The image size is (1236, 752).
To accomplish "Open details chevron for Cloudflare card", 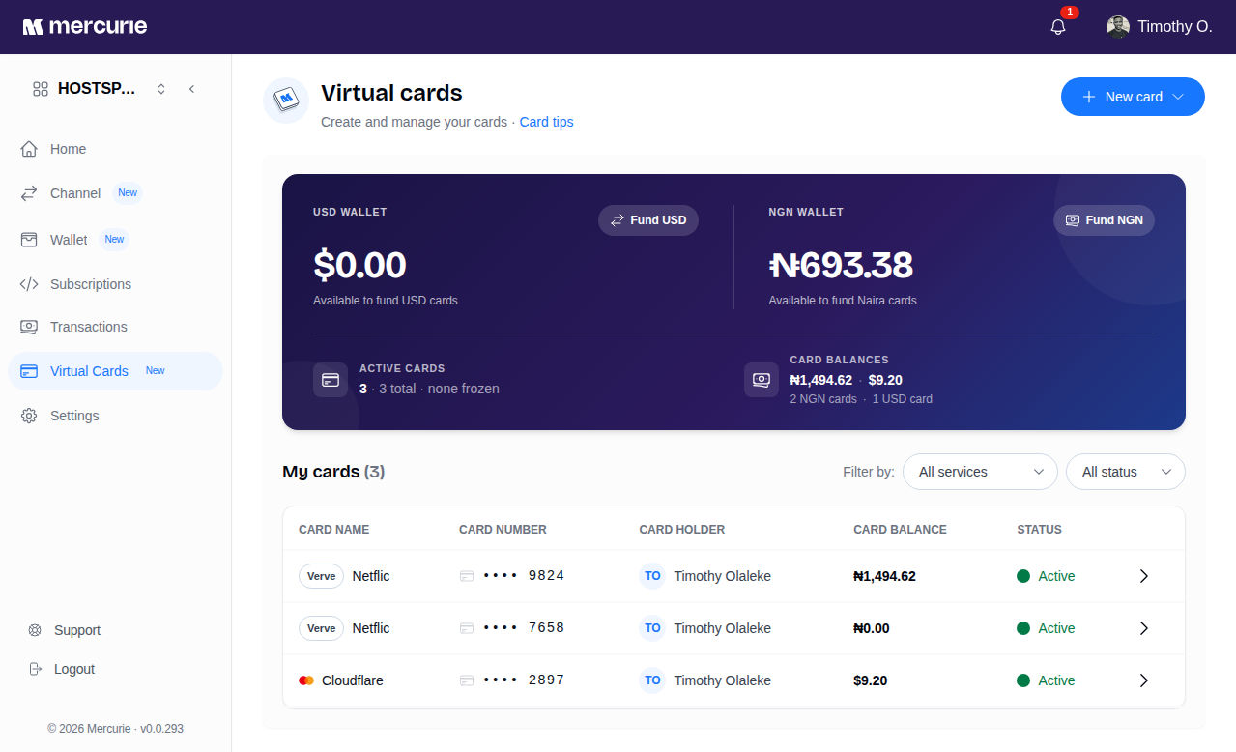I will pyautogui.click(x=1144, y=680).
